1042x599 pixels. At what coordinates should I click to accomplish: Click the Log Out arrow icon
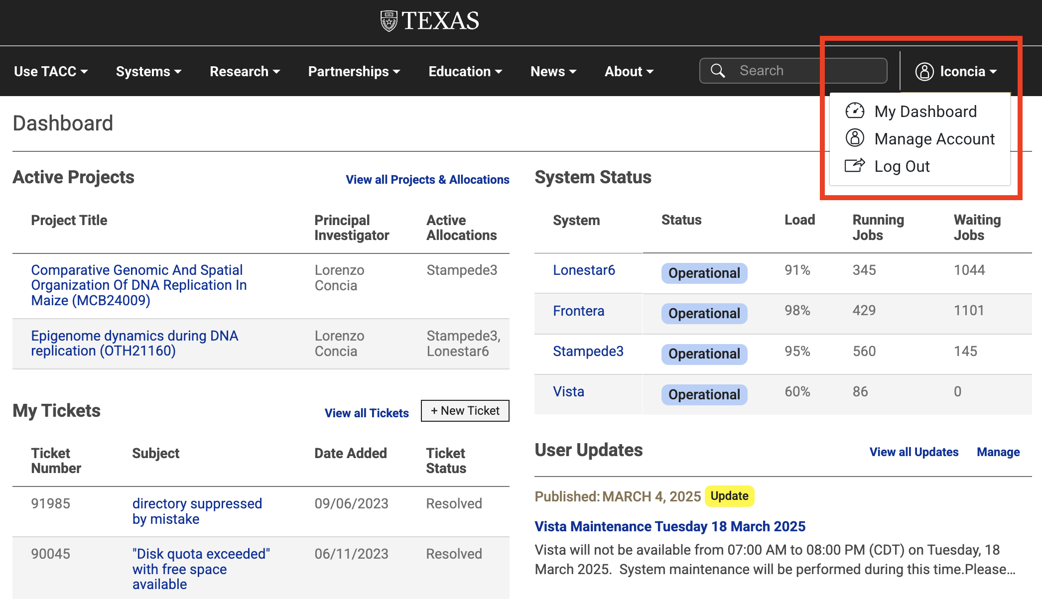click(x=855, y=165)
